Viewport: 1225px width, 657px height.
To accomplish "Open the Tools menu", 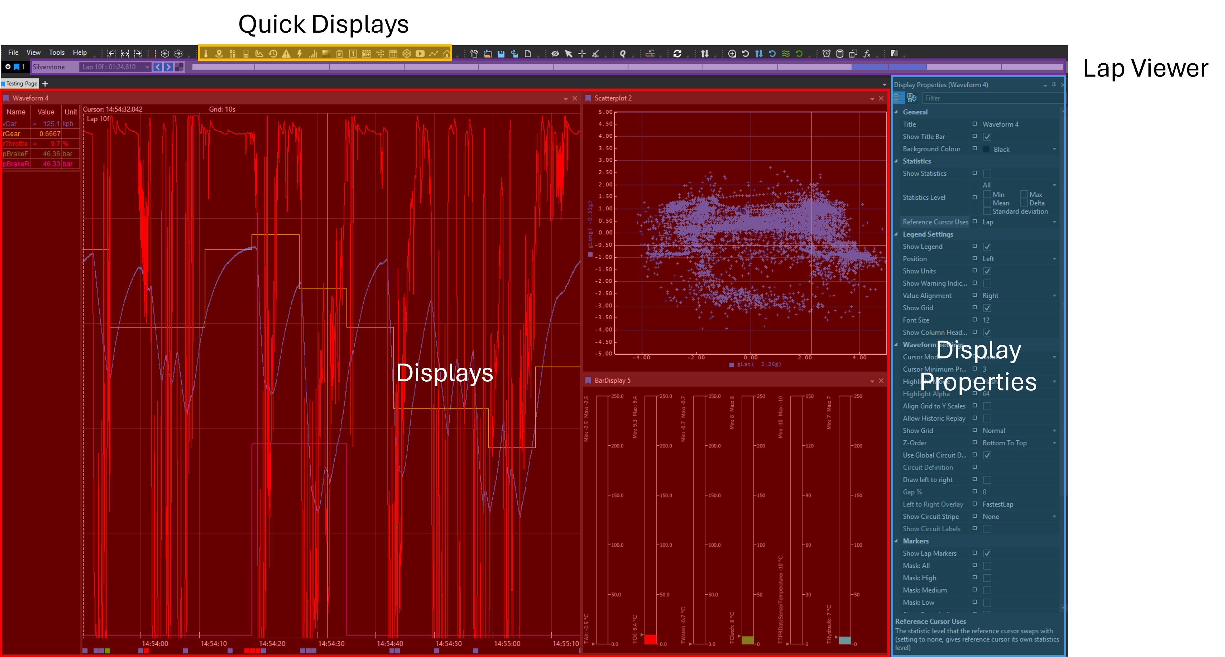I will coord(57,52).
